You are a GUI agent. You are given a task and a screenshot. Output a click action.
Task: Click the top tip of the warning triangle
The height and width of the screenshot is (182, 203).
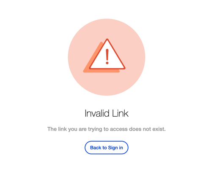coord(107,39)
